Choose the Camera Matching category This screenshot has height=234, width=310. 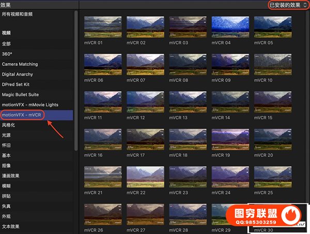(x=20, y=64)
